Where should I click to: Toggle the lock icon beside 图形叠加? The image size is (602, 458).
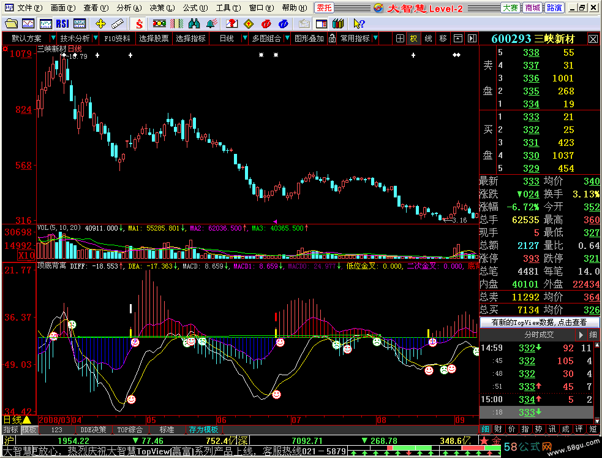tap(332, 39)
